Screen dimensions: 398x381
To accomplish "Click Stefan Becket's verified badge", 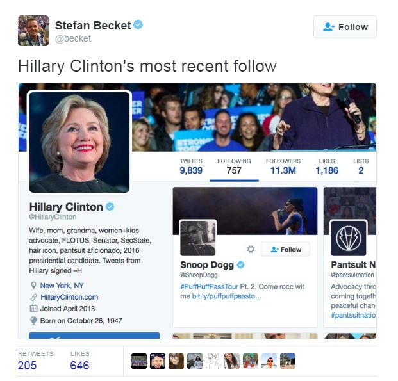I will click(x=138, y=24).
